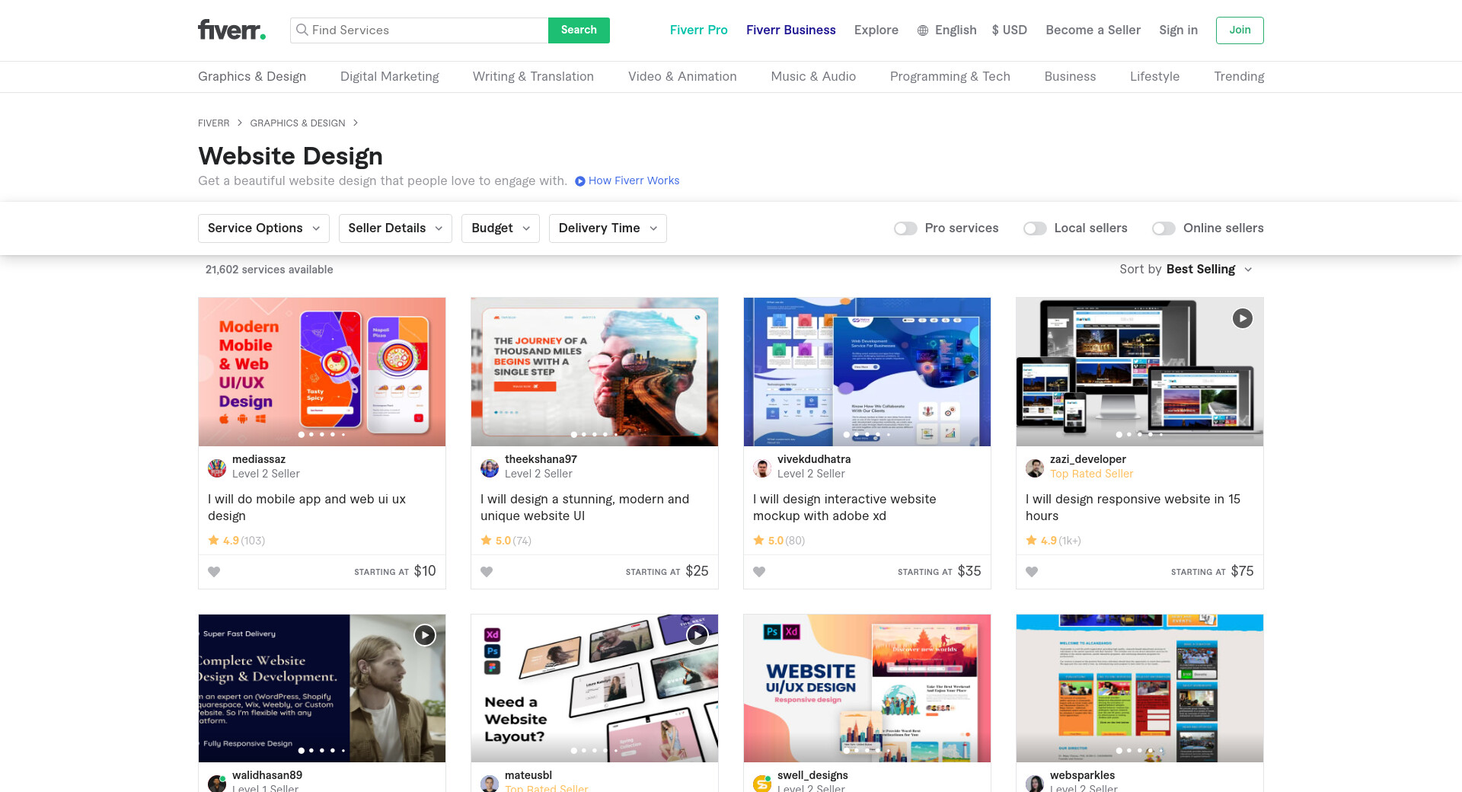The height and width of the screenshot is (792, 1462).
Task: Click heart icon on theekshana97 gig
Action: tap(487, 572)
